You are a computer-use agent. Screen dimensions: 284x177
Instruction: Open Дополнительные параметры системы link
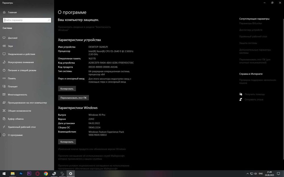tap(255, 51)
